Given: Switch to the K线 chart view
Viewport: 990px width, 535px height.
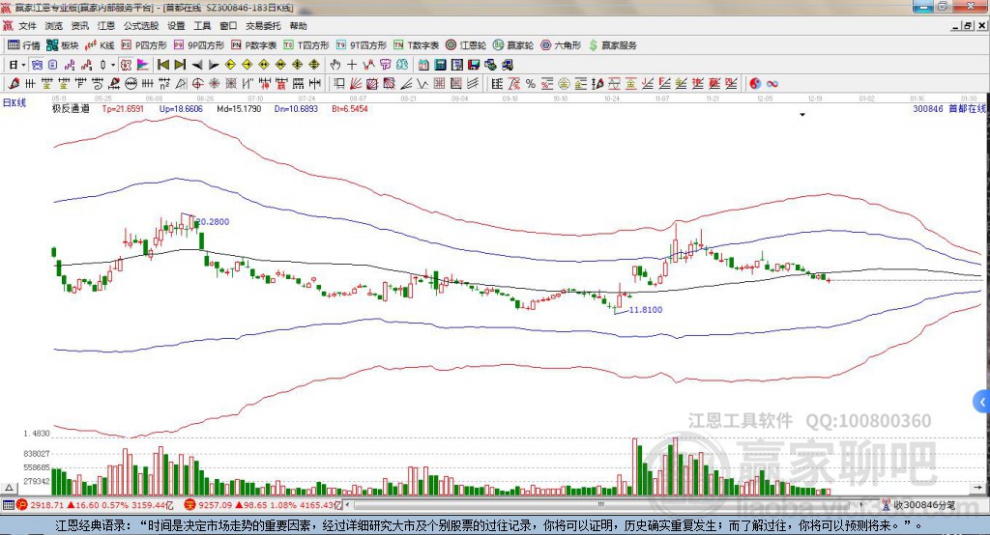Looking at the screenshot, I should point(102,45).
